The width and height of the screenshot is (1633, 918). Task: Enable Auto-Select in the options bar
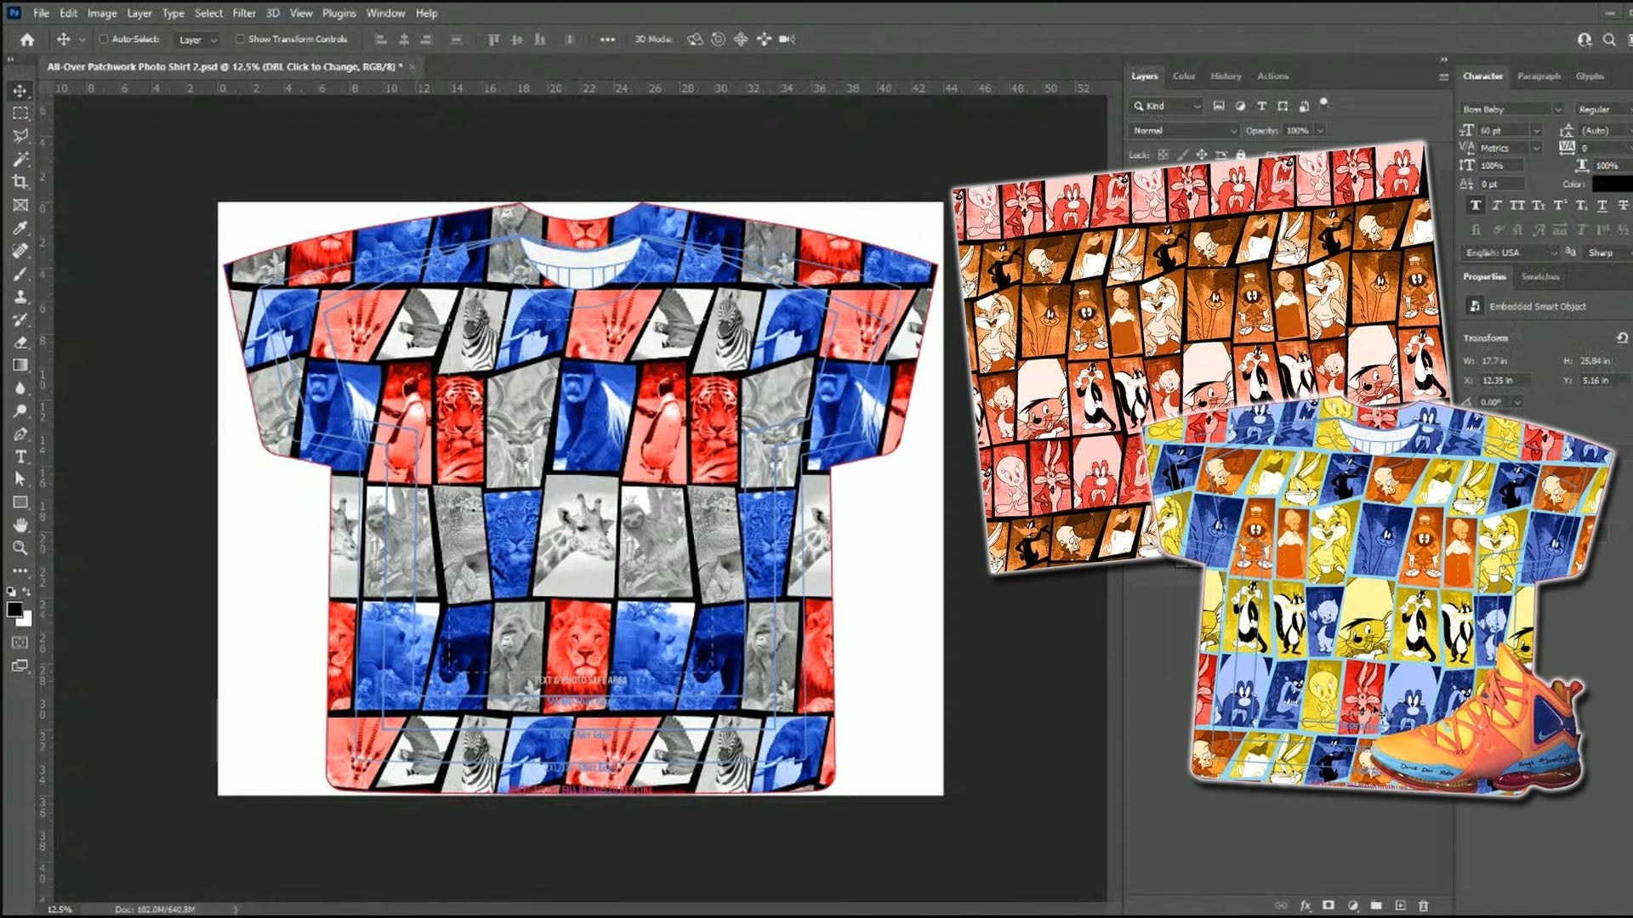(x=102, y=39)
